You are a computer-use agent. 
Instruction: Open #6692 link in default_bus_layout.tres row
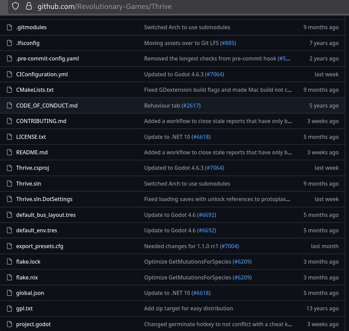207,215
